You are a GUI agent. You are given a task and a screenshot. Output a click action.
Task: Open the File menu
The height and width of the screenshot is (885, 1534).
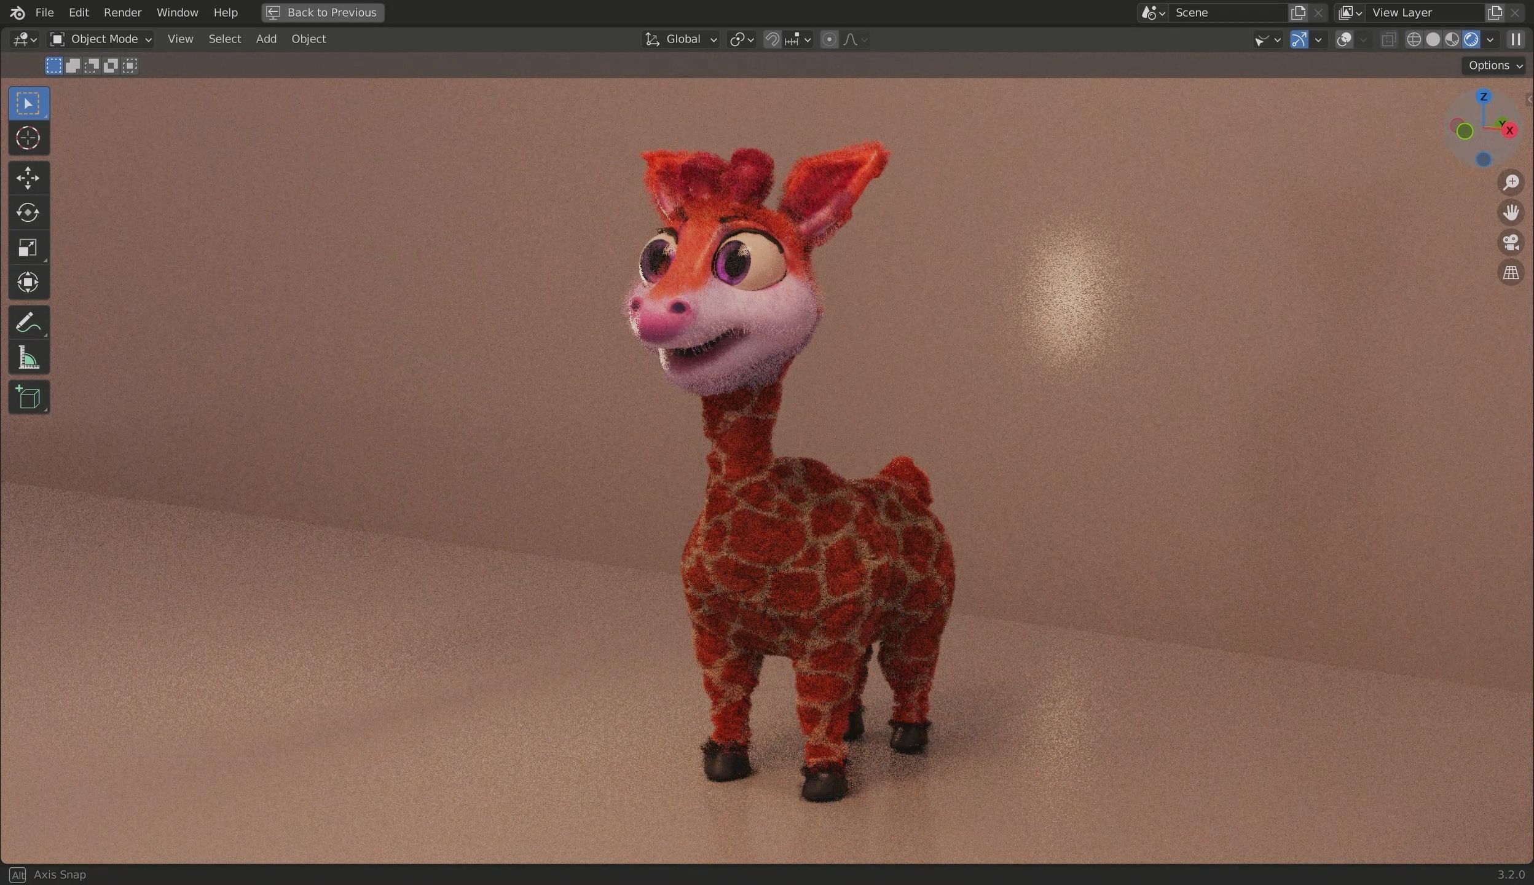pyautogui.click(x=44, y=12)
